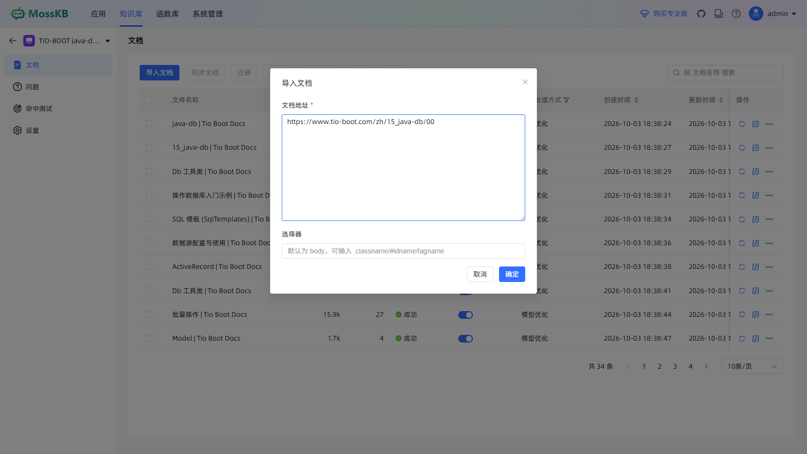Click the diamond icon for professional edition

click(x=645, y=14)
